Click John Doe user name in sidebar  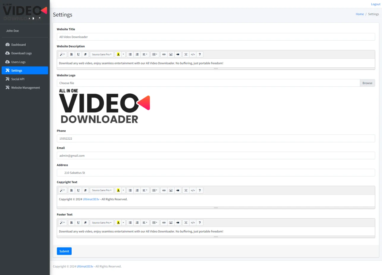(x=13, y=31)
